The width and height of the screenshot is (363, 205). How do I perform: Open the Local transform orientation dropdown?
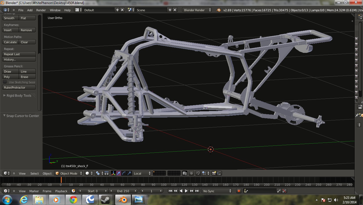click(142, 173)
